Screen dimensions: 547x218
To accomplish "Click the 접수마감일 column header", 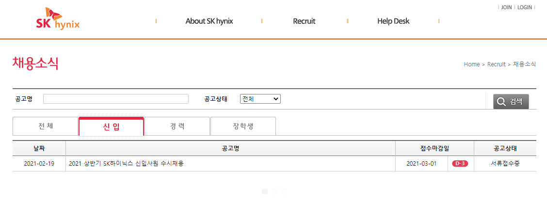I will [434, 148].
